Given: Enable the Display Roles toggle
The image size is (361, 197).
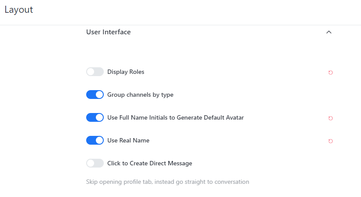Looking at the screenshot, I should 95,72.
